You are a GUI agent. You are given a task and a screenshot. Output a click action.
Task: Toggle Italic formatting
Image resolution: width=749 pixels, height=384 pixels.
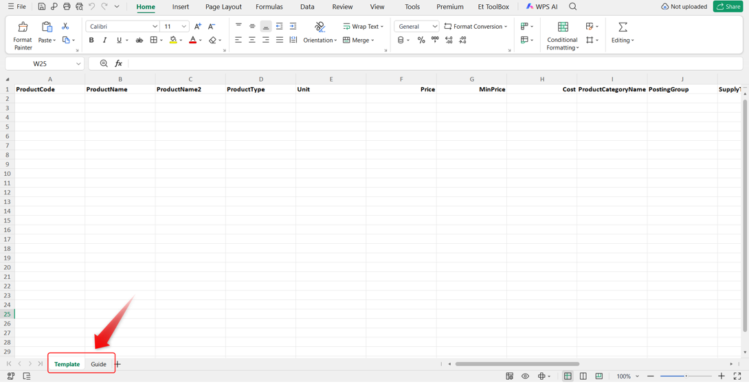click(x=104, y=41)
